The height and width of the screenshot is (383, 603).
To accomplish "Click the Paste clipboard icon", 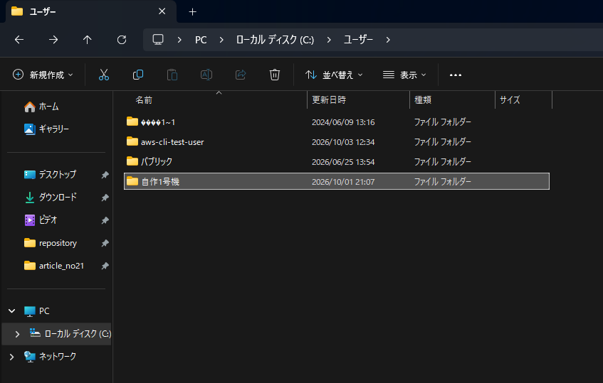I will click(x=172, y=75).
